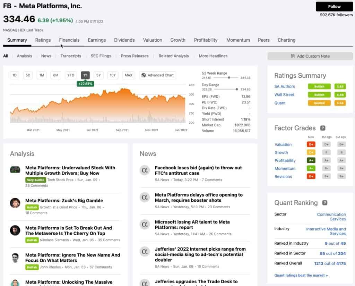
Task: Select the 5Y chart range
Action: point(98,75)
